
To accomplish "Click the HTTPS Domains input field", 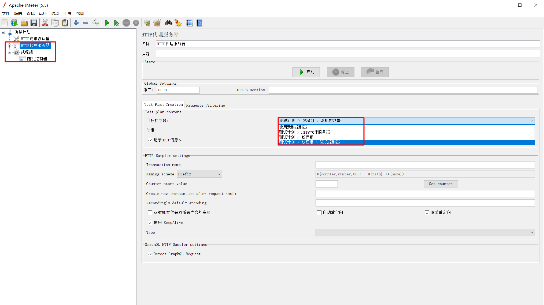I will 403,90.
